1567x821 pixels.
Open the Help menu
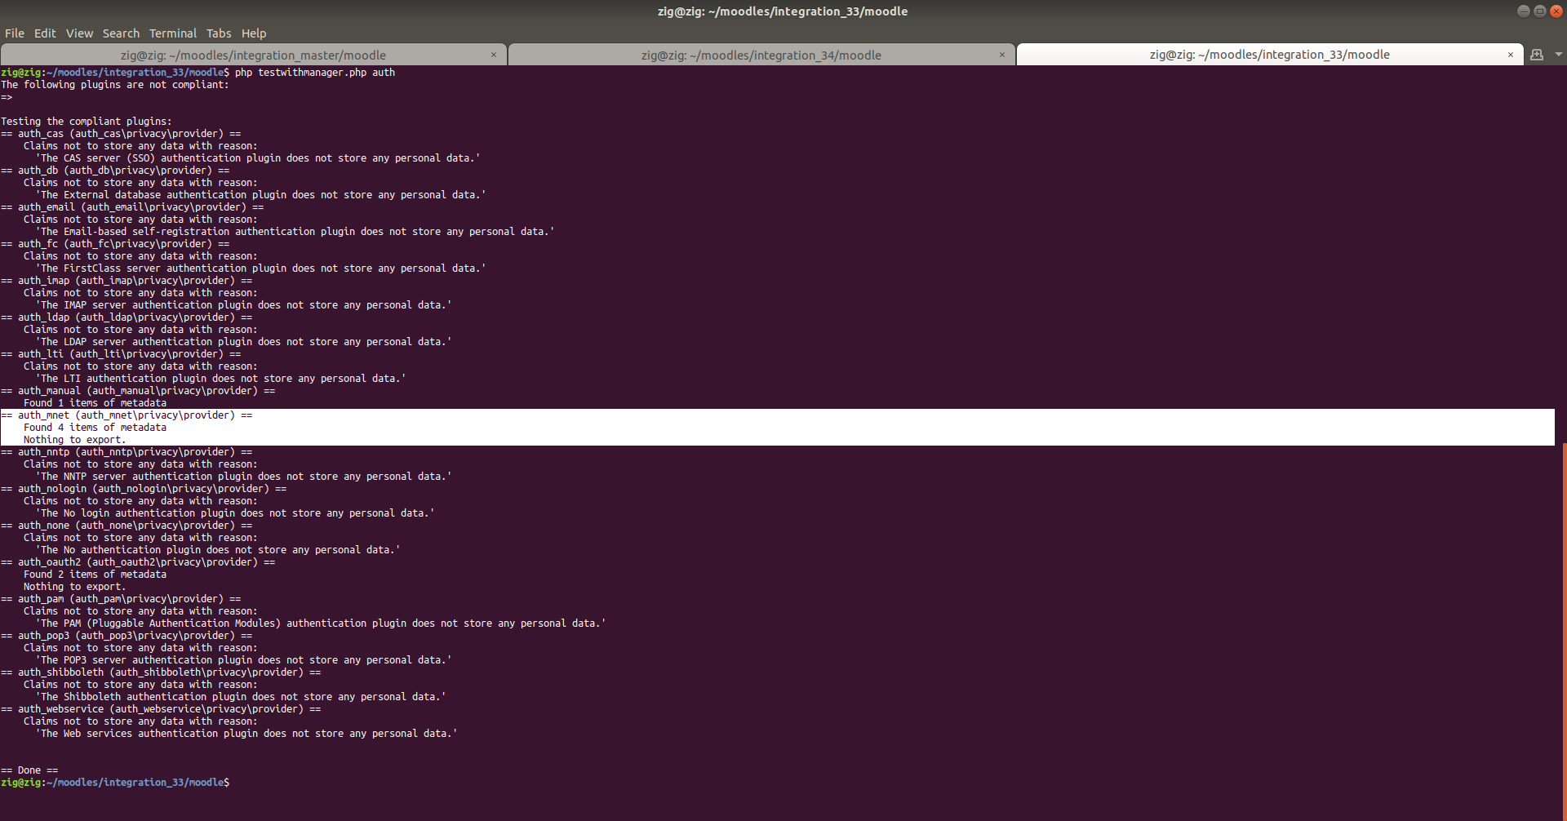coord(254,33)
